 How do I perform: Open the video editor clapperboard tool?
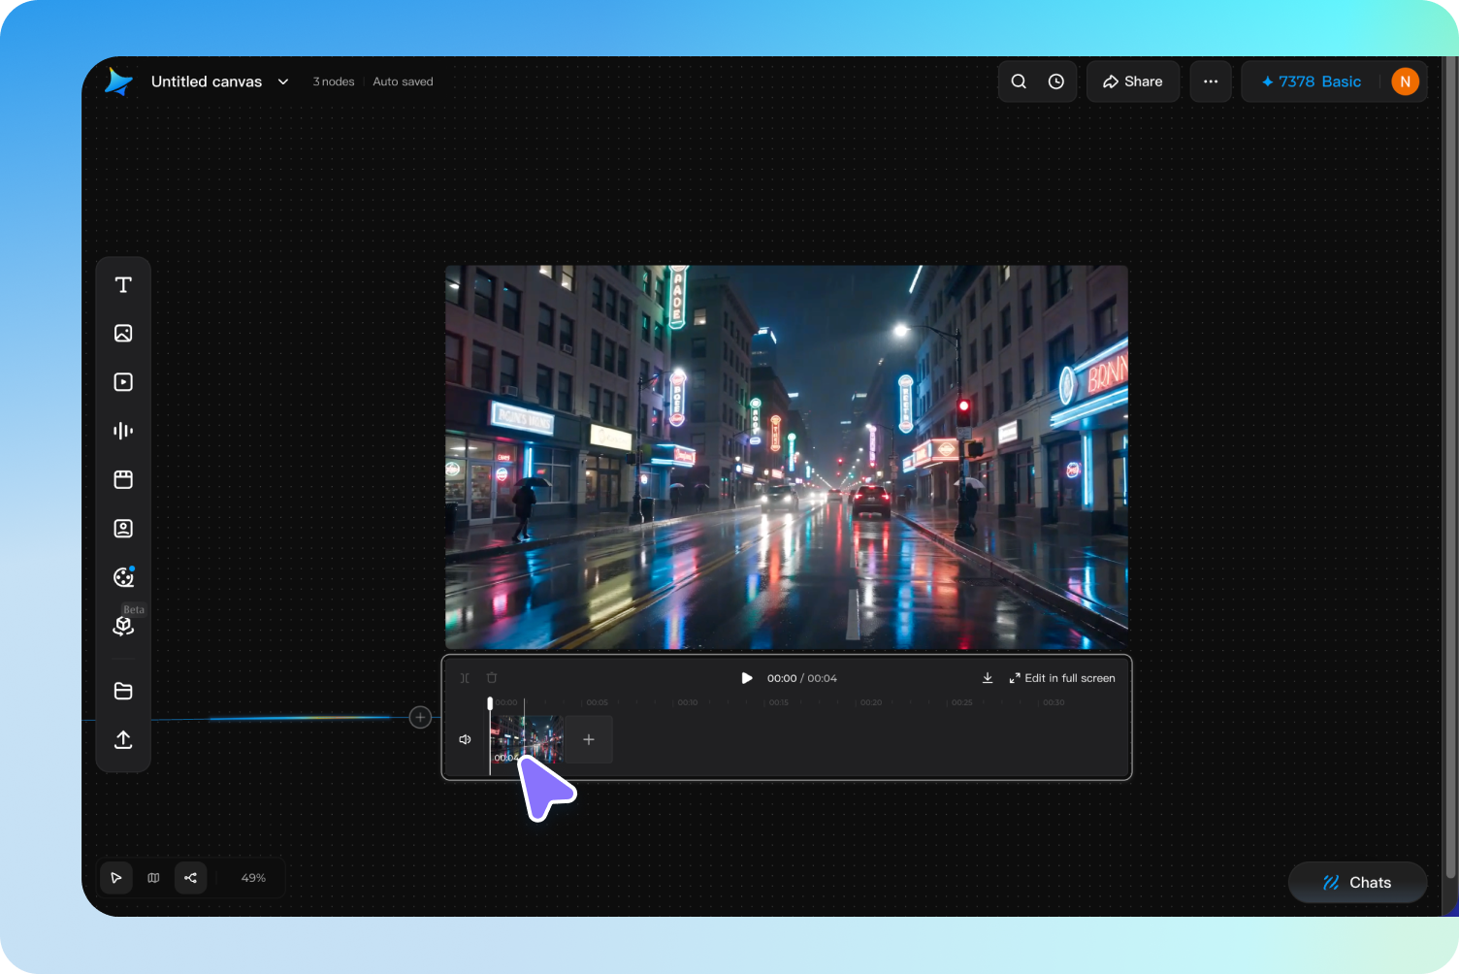click(x=123, y=479)
